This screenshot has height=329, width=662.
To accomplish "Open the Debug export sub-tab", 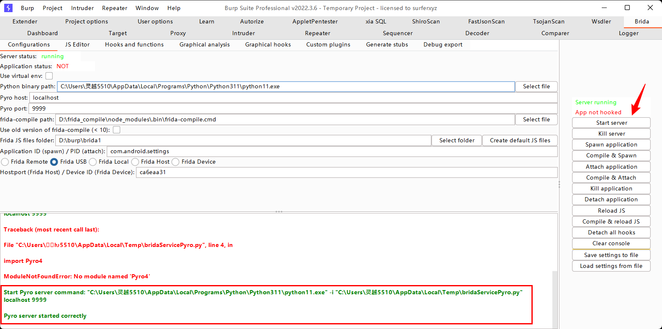I will pyautogui.click(x=443, y=45).
